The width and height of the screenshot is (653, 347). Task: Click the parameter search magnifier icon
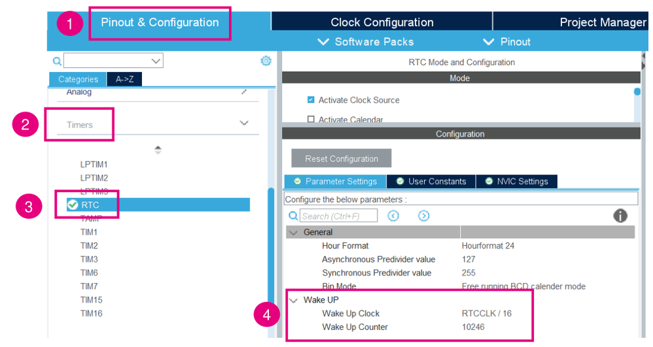click(x=293, y=216)
